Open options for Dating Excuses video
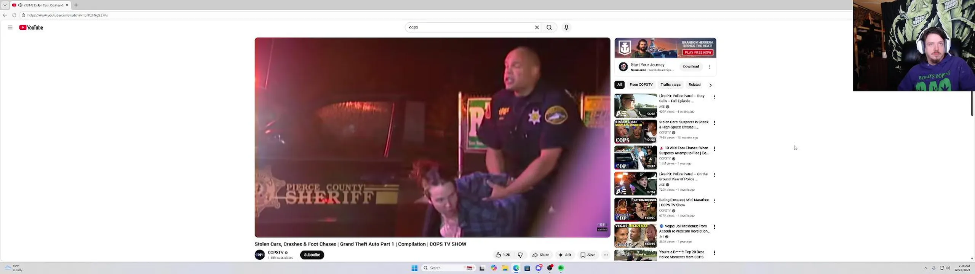 pyautogui.click(x=714, y=201)
